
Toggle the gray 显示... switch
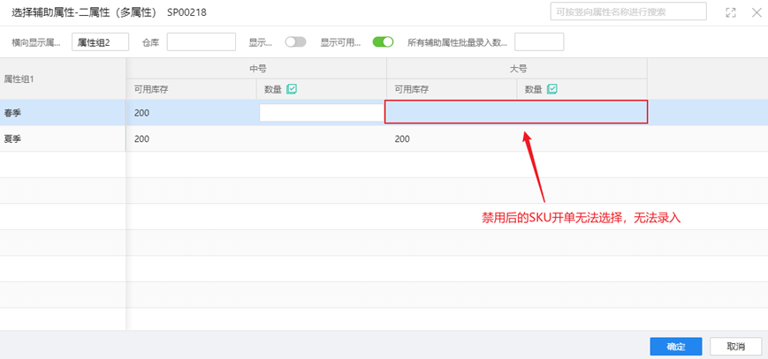click(295, 42)
